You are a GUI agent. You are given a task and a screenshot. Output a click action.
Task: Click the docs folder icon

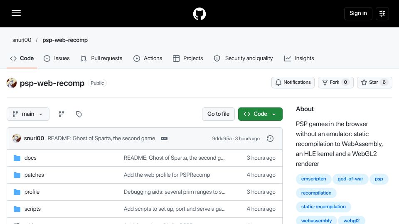[17, 158]
